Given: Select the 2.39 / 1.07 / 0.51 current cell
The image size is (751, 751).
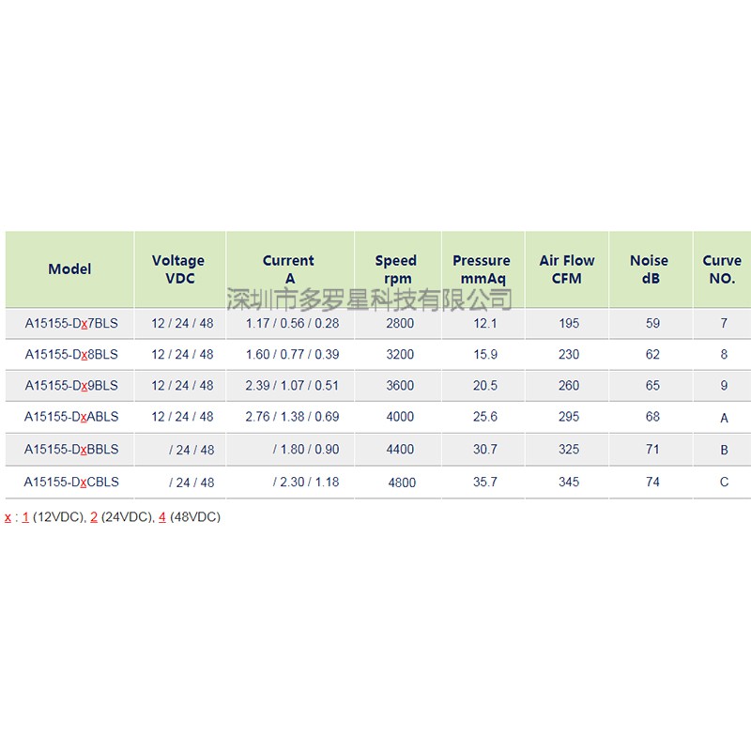Looking at the screenshot, I should [292, 386].
